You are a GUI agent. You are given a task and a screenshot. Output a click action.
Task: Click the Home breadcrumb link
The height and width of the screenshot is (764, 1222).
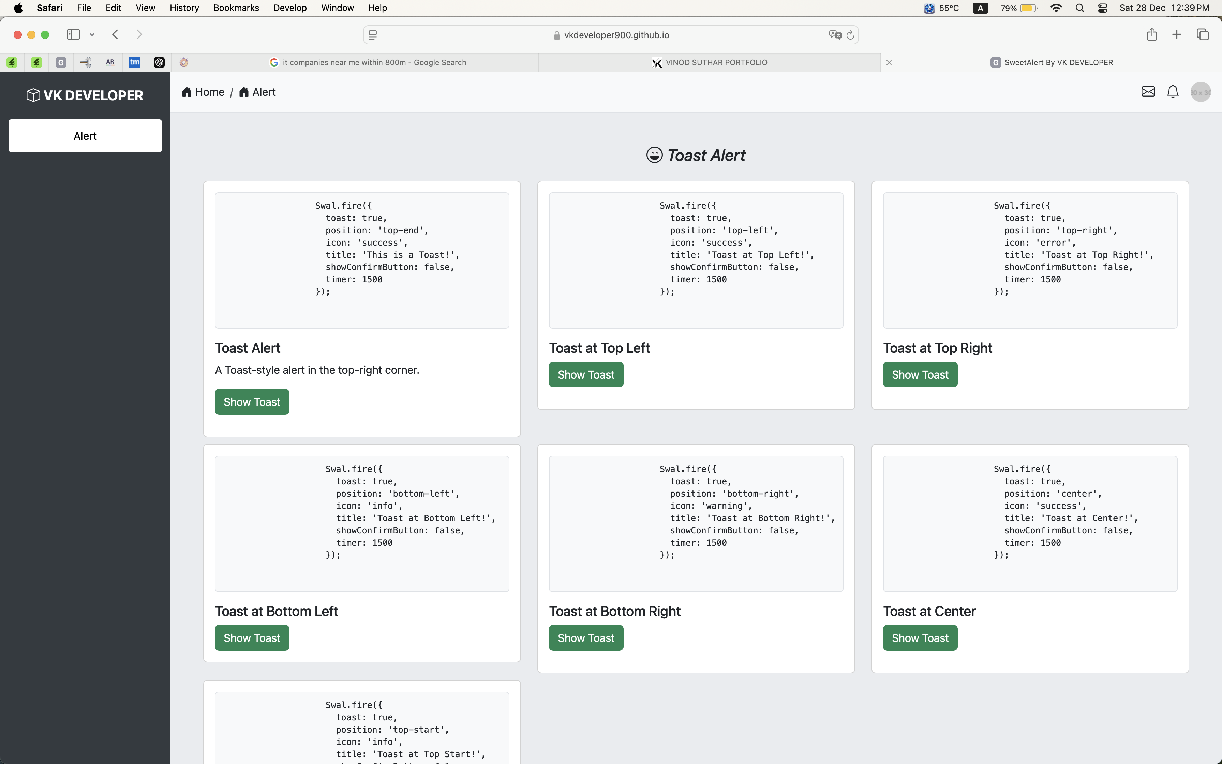(203, 92)
